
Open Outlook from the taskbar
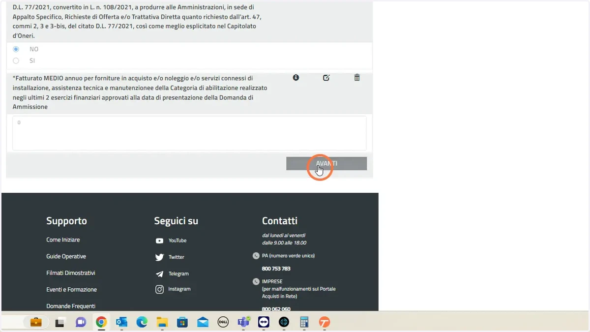(121, 323)
